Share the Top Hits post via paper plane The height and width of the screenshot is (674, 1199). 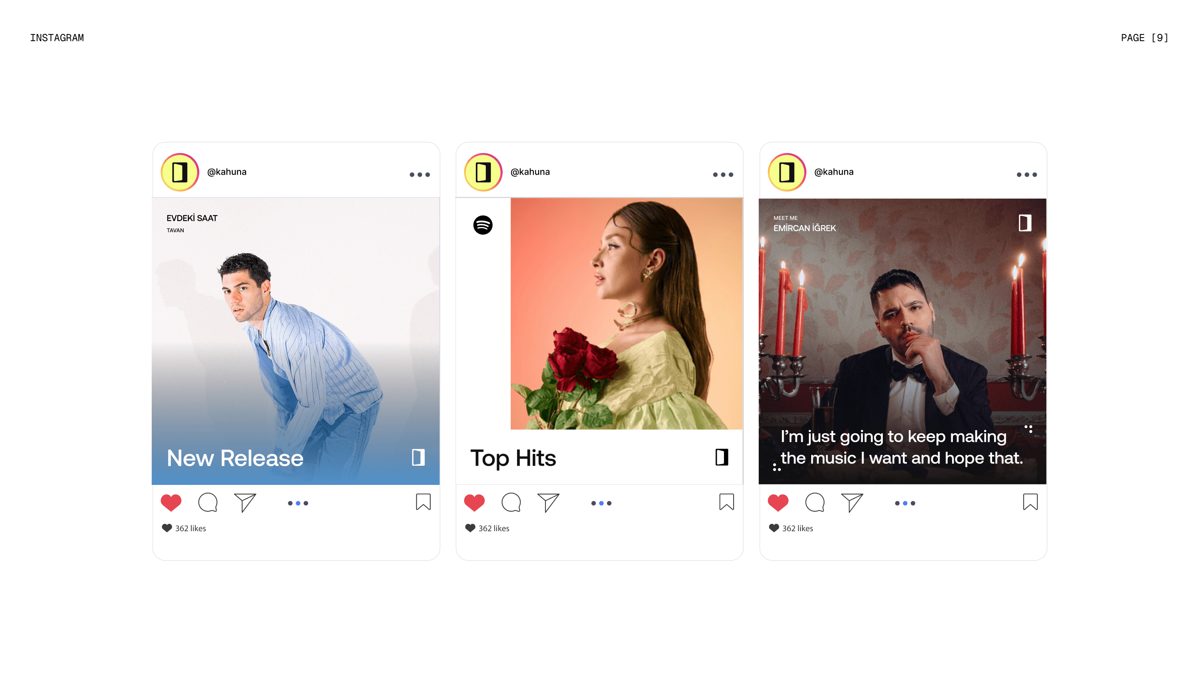pyautogui.click(x=548, y=503)
